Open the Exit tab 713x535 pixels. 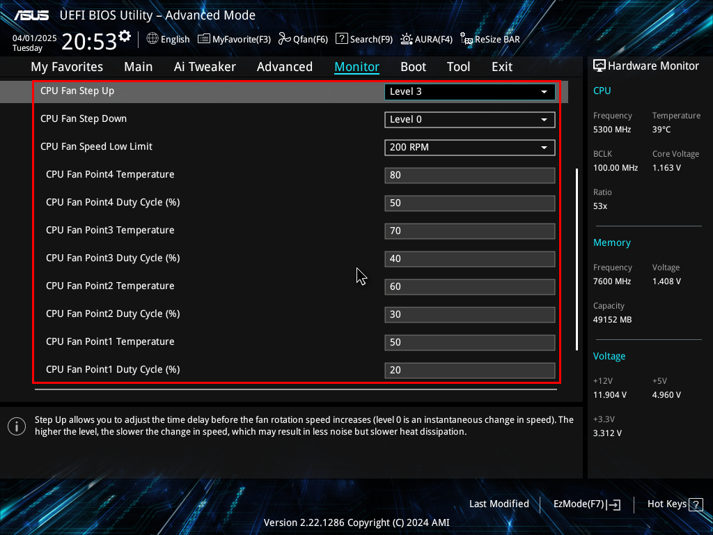coord(502,67)
